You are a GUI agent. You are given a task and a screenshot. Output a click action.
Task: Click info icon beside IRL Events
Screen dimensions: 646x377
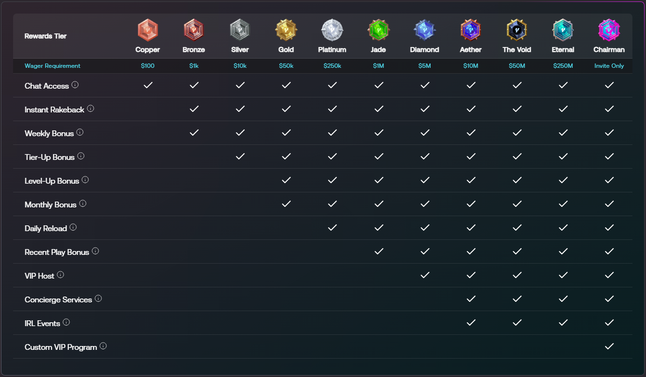click(x=66, y=322)
